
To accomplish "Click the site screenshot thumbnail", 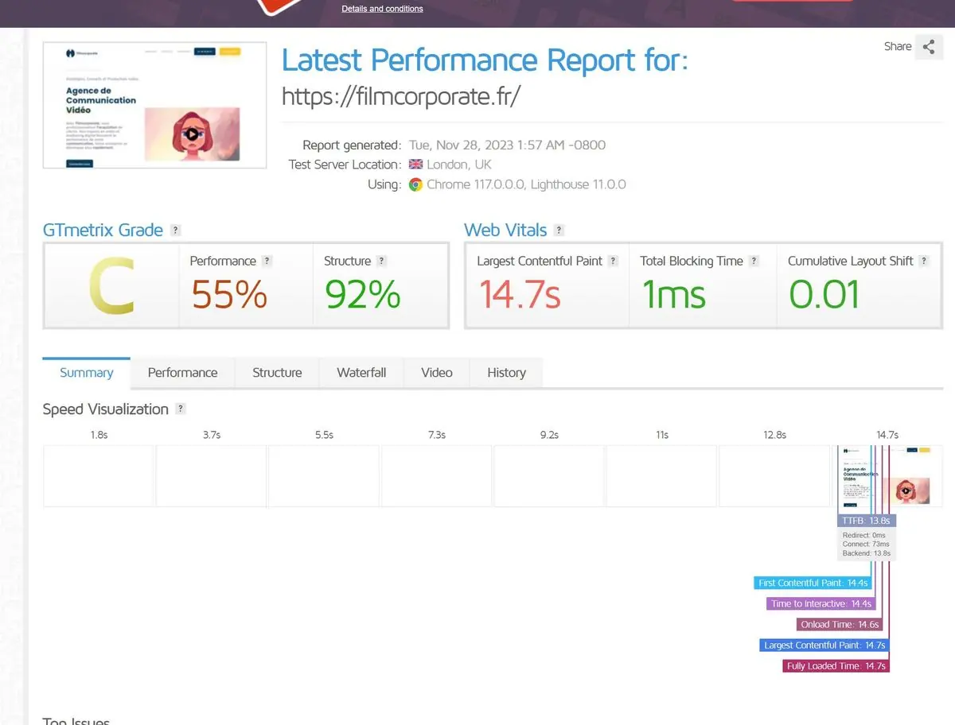I will (154, 106).
